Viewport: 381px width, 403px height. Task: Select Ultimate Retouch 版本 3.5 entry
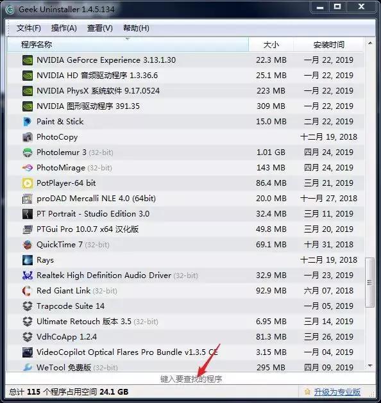[185, 322]
